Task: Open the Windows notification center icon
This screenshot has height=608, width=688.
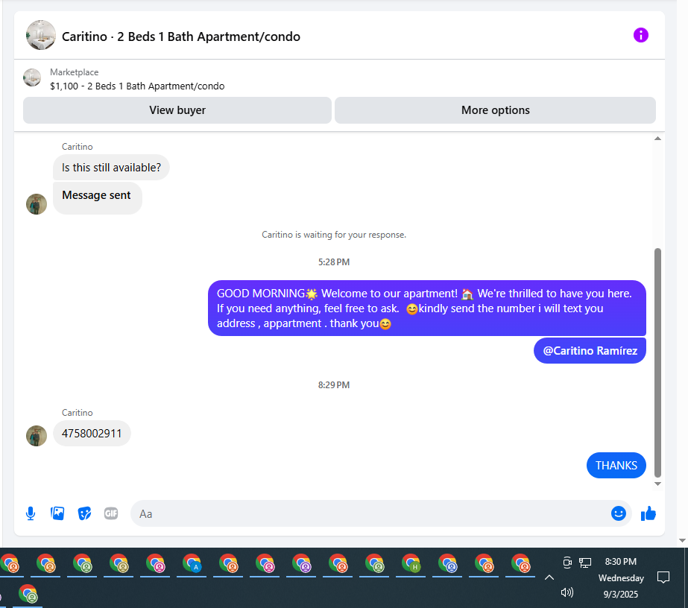Action: pos(663,577)
